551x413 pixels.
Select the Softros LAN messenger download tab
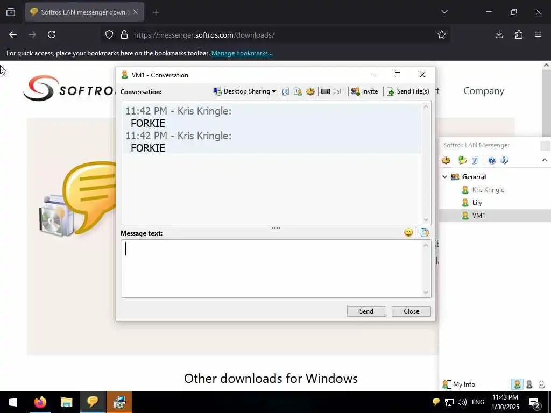coord(84,12)
